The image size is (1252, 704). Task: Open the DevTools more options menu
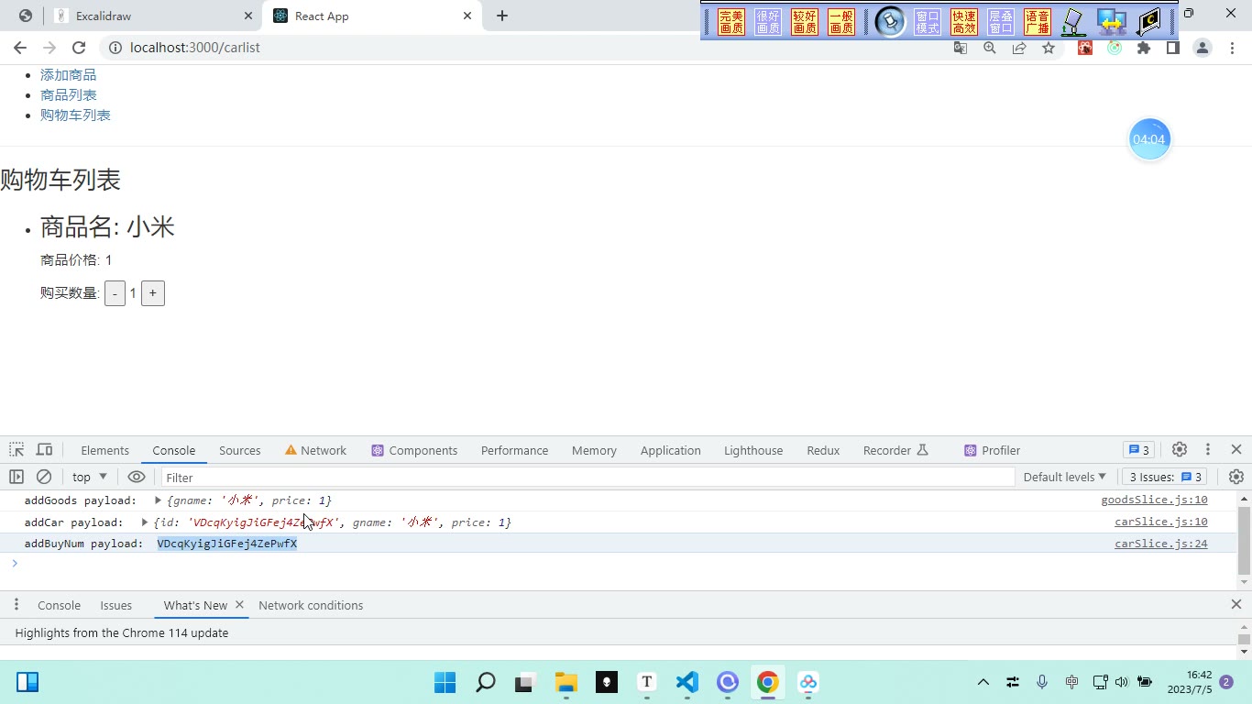pyautogui.click(x=1208, y=449)
